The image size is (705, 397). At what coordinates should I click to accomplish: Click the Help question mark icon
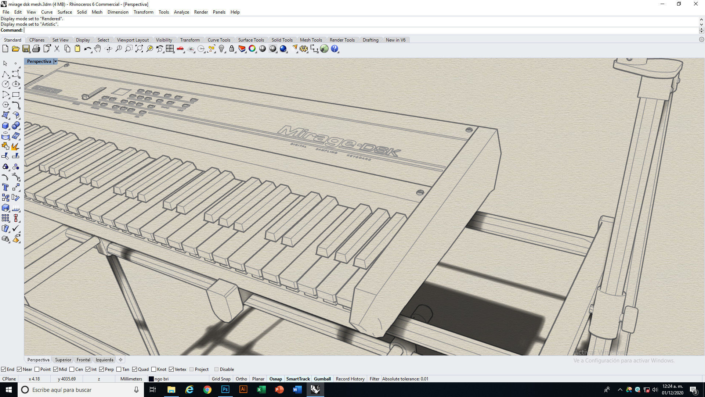pos(335,49)
